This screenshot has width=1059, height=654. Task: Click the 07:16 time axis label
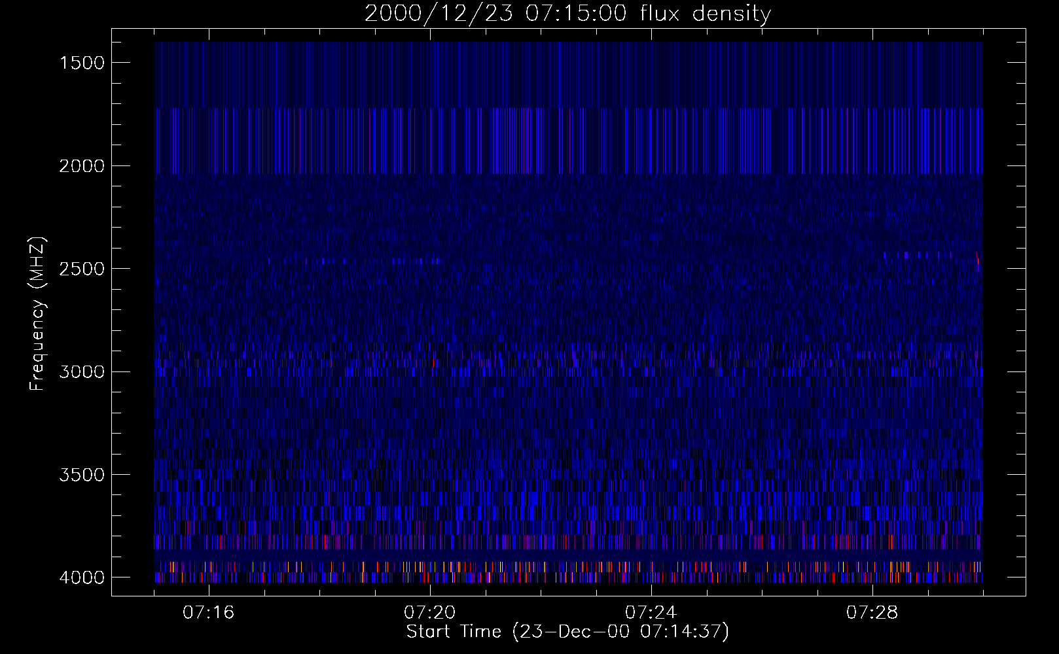point(208,613)
